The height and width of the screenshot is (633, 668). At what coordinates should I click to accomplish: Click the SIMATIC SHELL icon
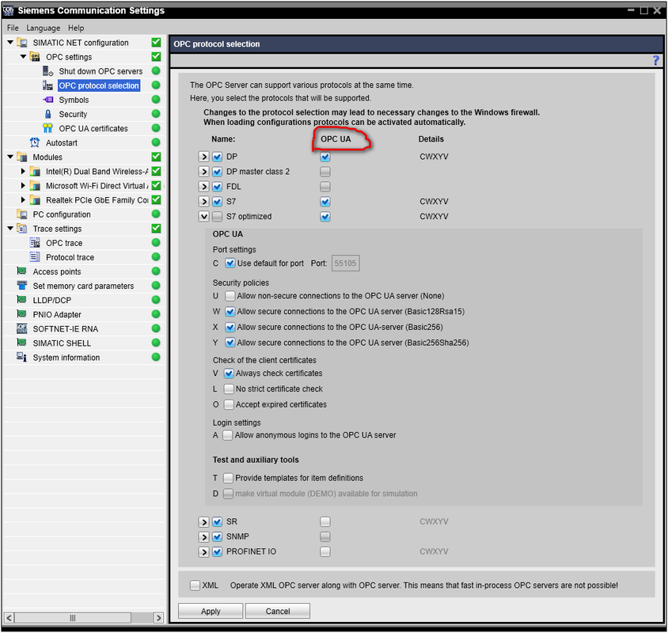click(21, 343)
